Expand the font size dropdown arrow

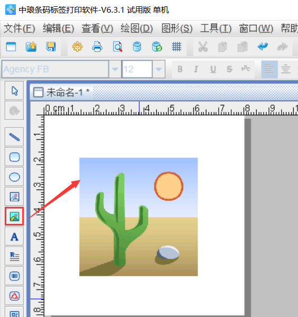click(159, 69)
